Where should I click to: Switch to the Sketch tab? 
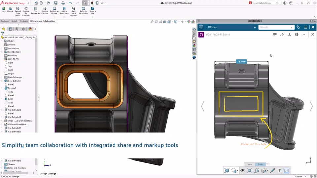(x=14, y=21)
